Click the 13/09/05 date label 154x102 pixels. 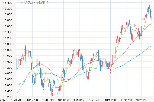click(x=63, y=100)
